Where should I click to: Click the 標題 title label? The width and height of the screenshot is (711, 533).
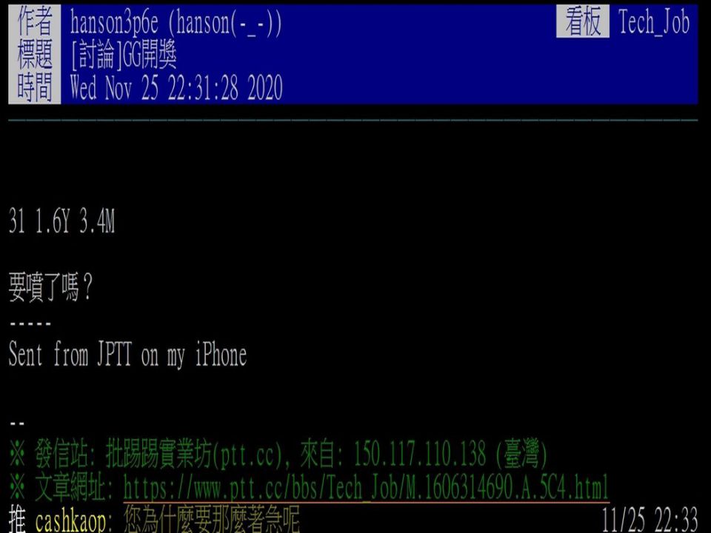[x=35, y=54]
